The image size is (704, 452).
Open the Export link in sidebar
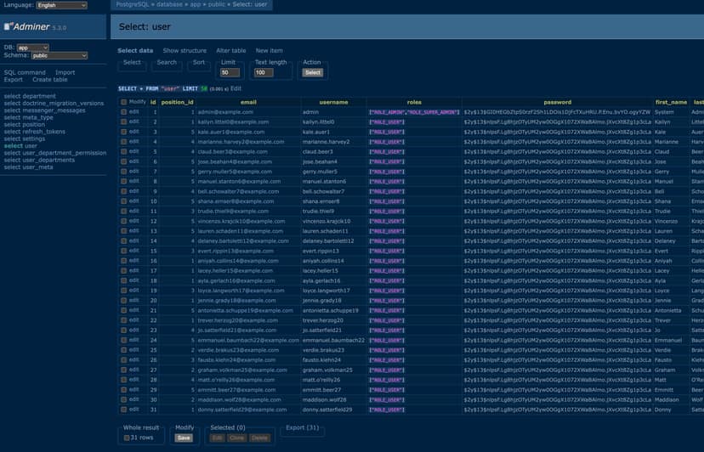pyautogui.click(x=13, y=80)
